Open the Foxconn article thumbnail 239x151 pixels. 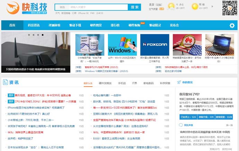(x=155, y=45)
